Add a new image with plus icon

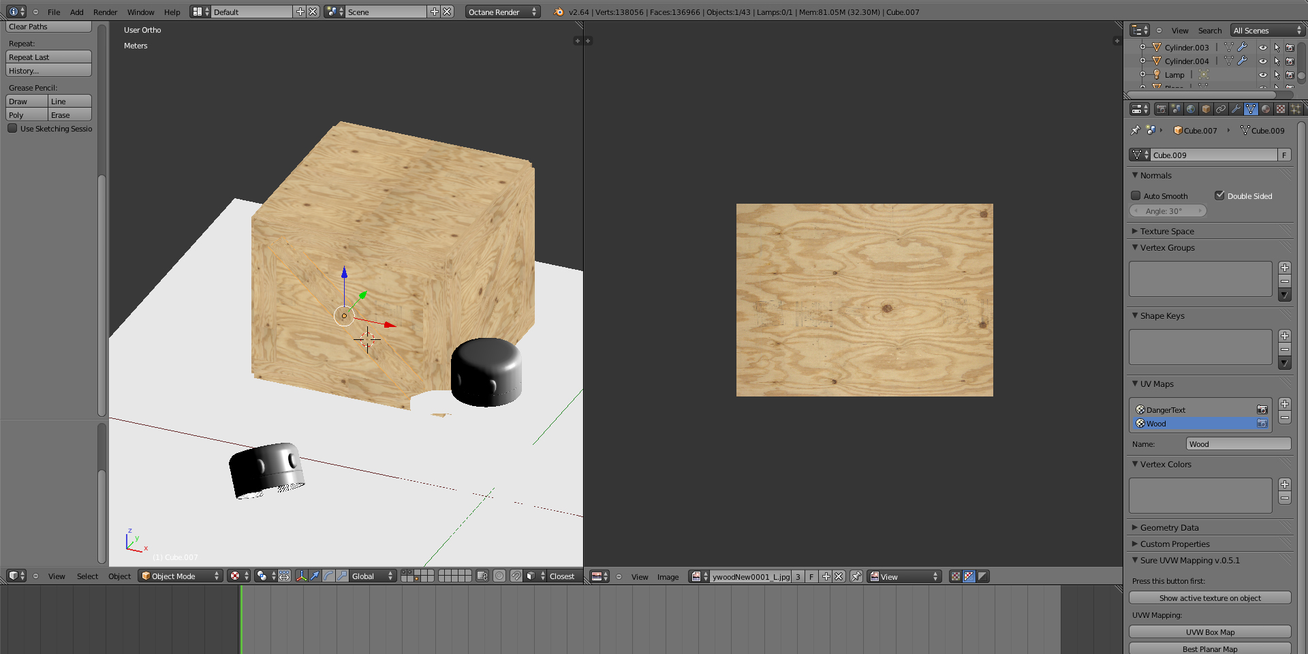[826, 576]
